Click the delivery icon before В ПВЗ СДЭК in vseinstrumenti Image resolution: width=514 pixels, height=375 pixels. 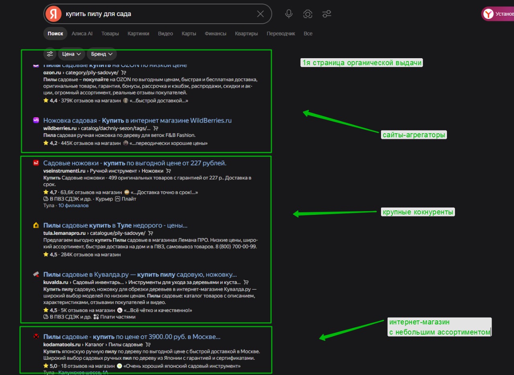tap(46, 199)
